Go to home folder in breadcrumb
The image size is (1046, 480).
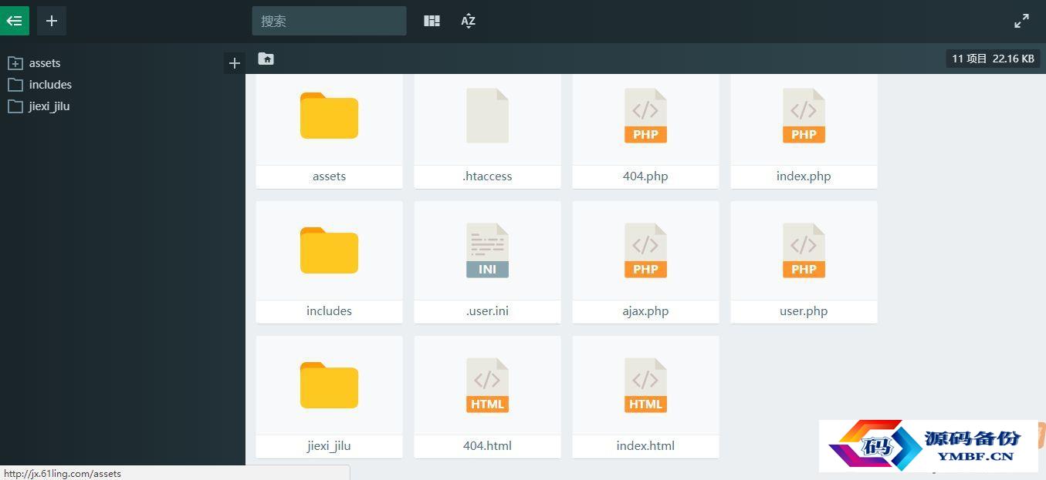pyautogui.click(x=266, y=59)
